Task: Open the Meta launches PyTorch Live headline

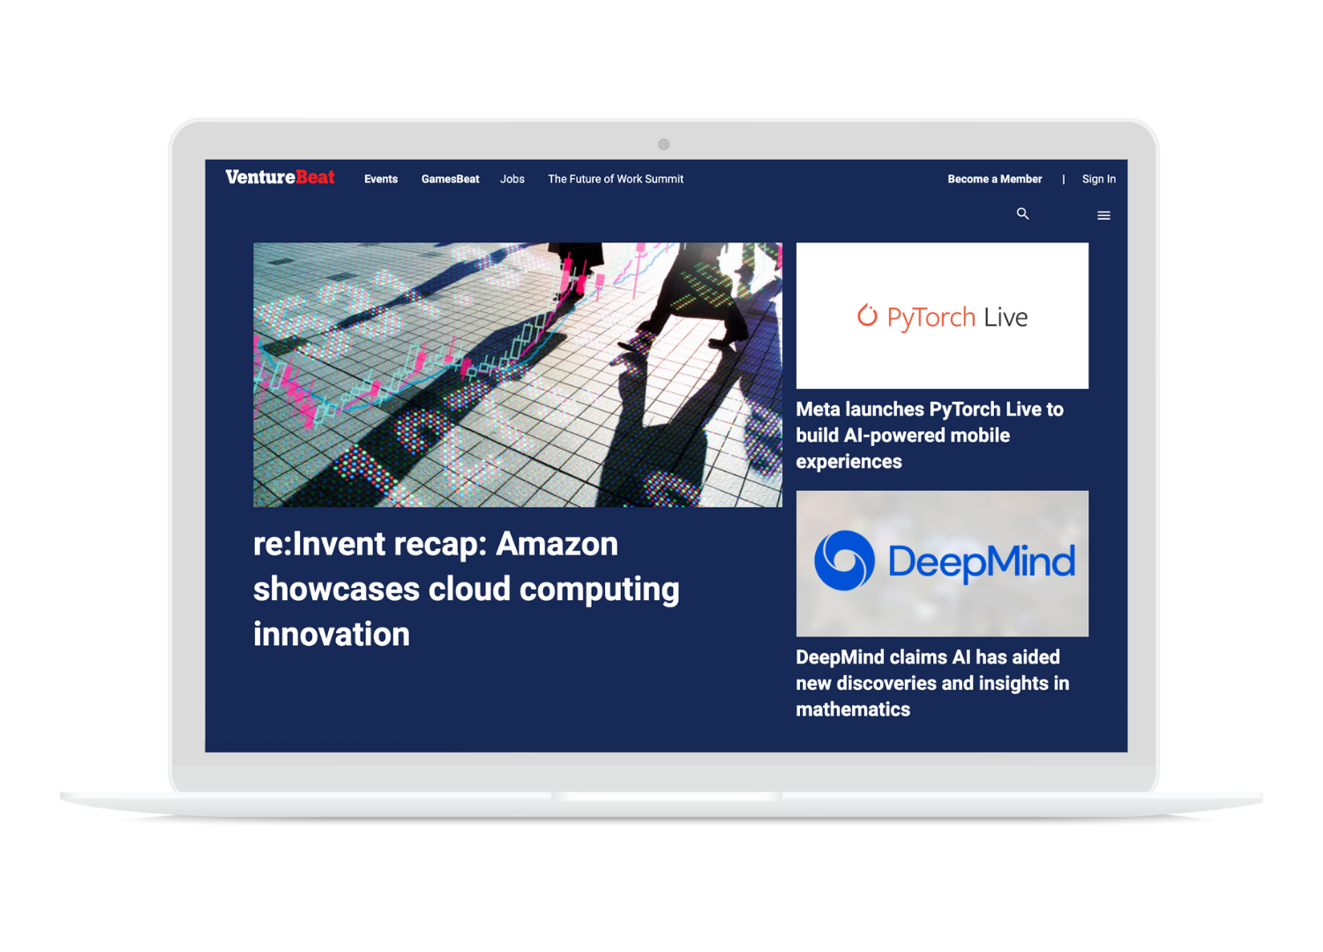Action: tap(930, 435)
